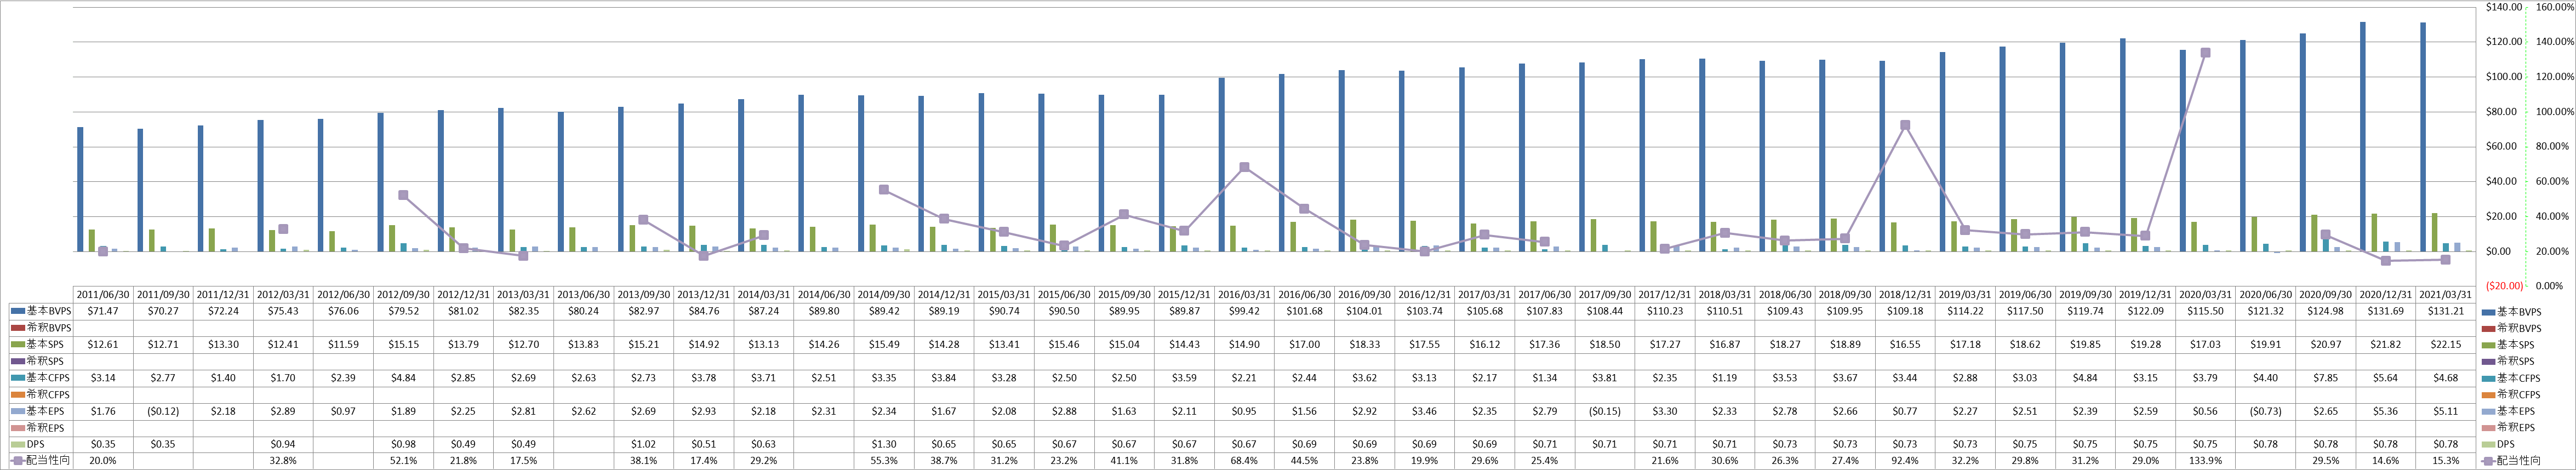Screen dimensions: 2576x470
Task: Click the green SPS bar for 2021/03/31
Action: coord(2434,232)
